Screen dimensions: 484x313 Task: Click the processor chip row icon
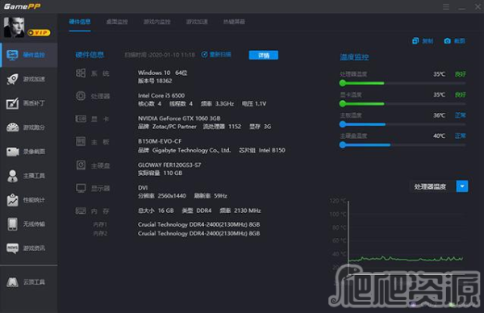(x=81, y=96)
